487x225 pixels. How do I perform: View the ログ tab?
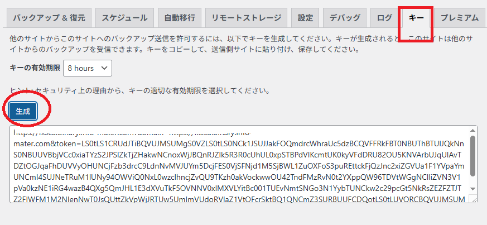click(x=384, y=18)
